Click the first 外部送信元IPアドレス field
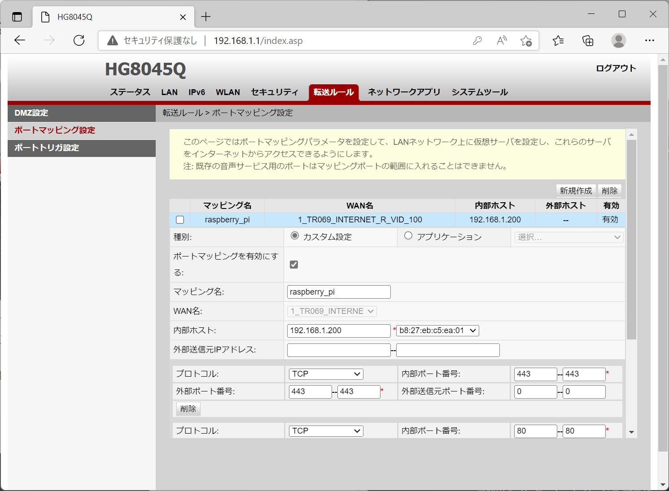 [339, 350]
